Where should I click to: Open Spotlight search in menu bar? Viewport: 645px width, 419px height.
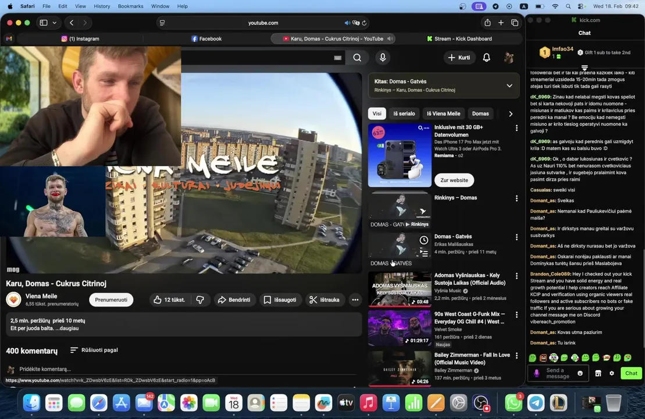tap(568, 6)
